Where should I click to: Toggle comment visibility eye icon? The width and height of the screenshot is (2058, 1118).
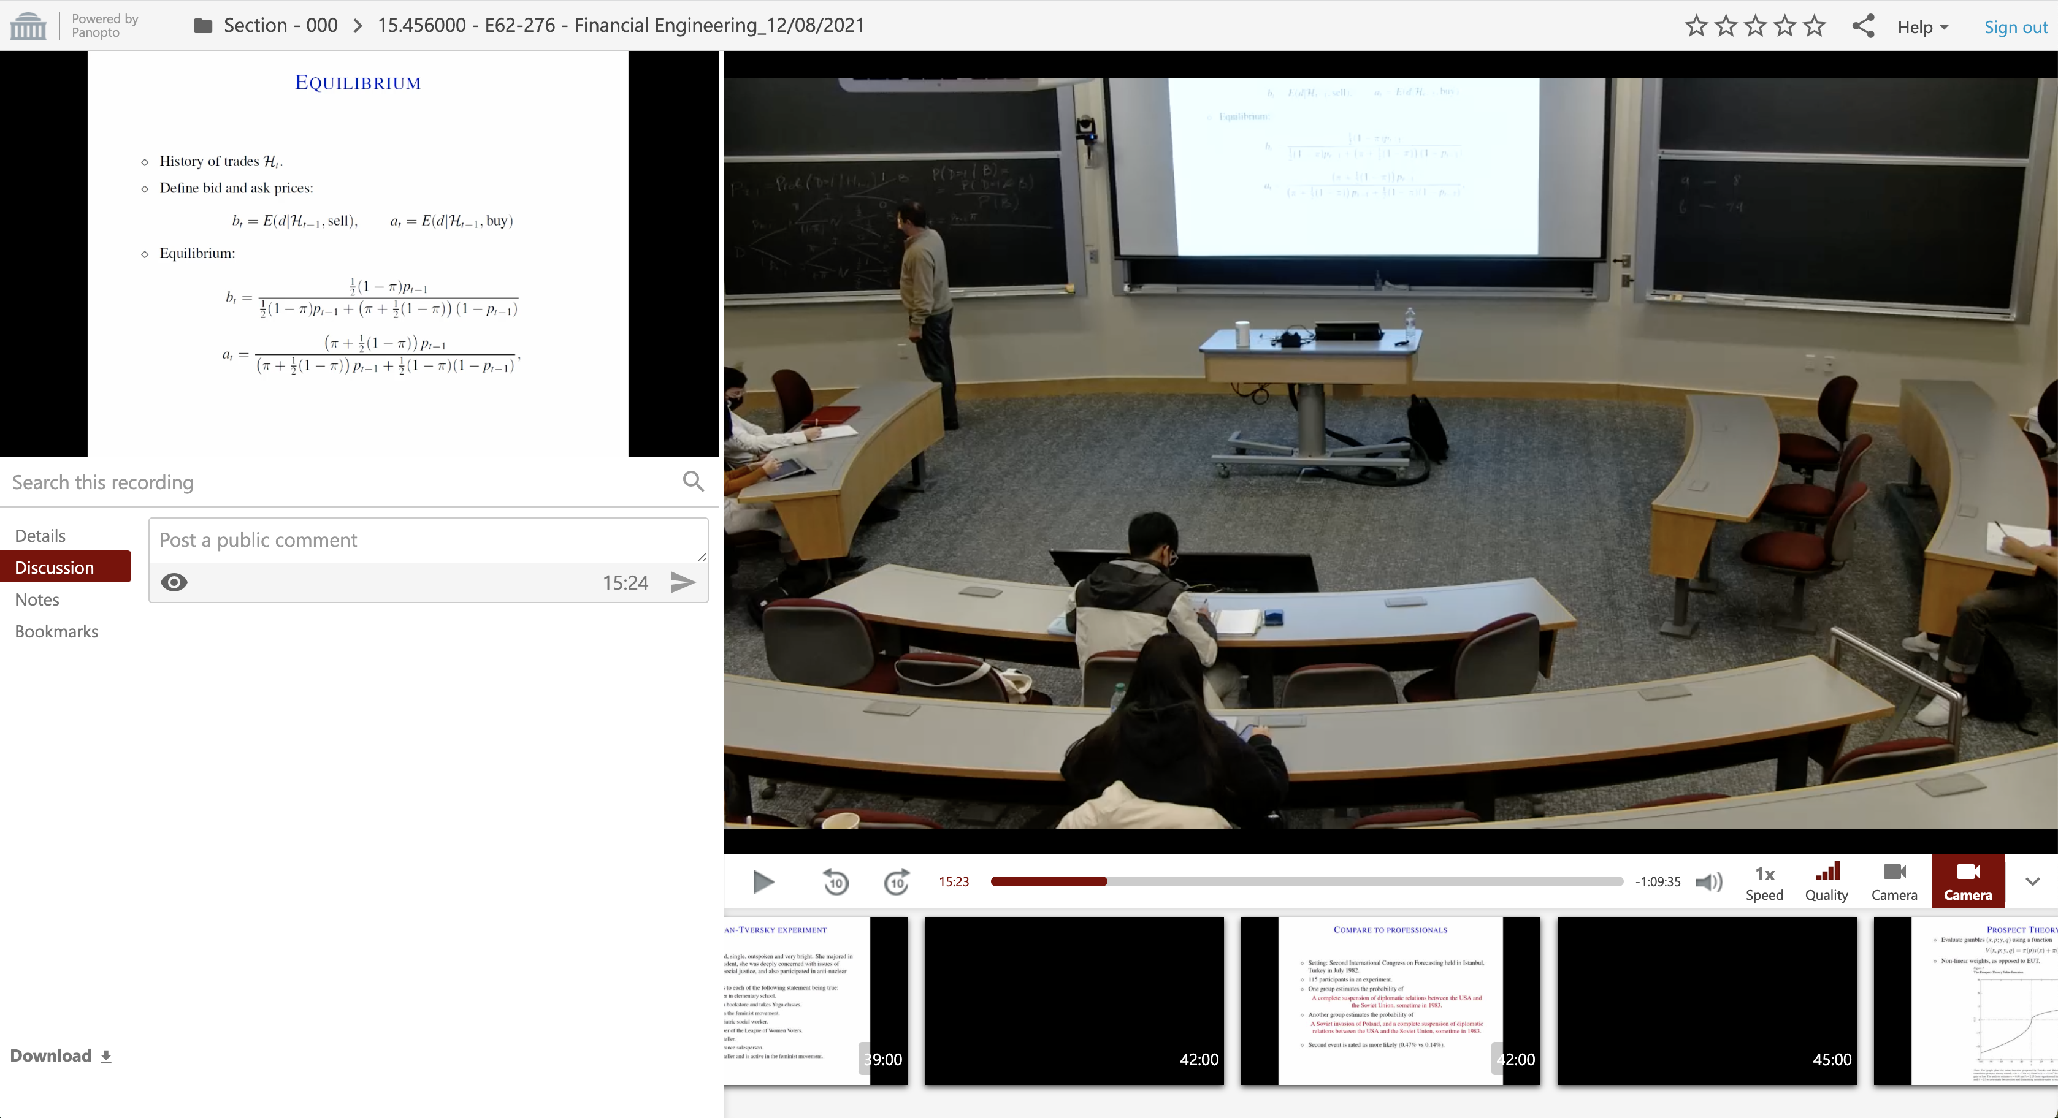point(174,582)
